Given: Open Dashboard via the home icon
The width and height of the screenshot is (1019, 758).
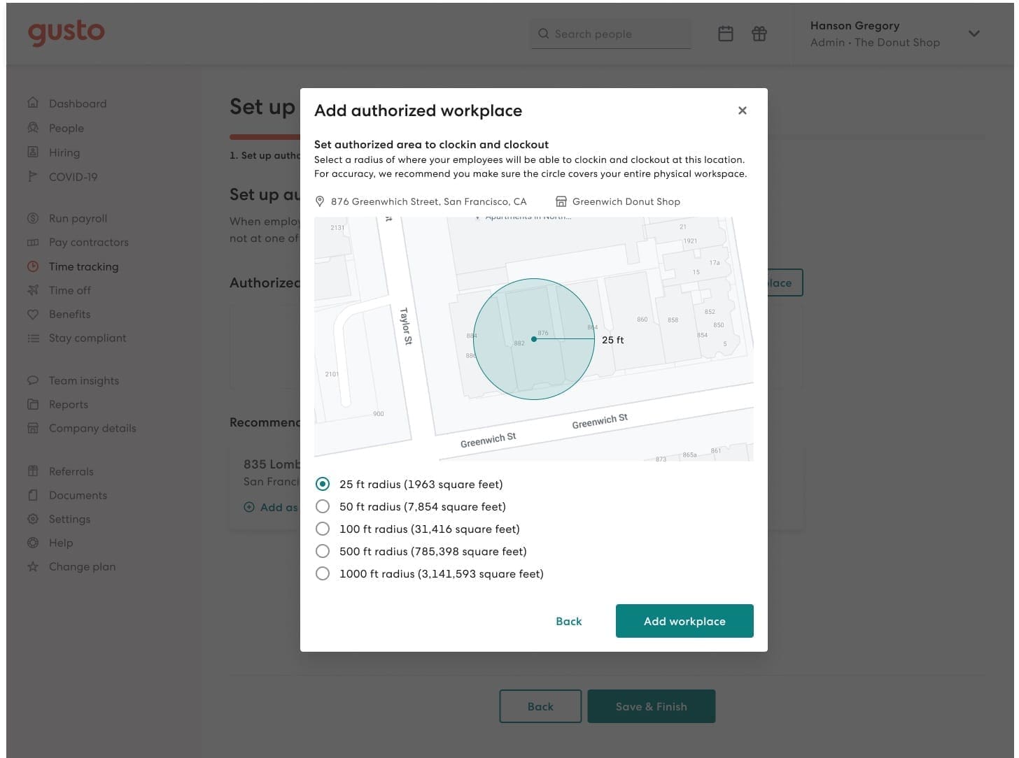Looking at the screenshot, I should pos(33,103).
